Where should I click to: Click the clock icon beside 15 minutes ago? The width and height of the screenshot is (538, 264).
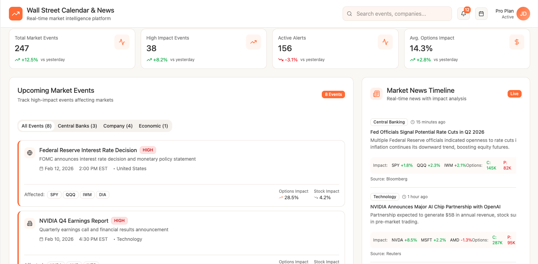(x=413, y=122)
